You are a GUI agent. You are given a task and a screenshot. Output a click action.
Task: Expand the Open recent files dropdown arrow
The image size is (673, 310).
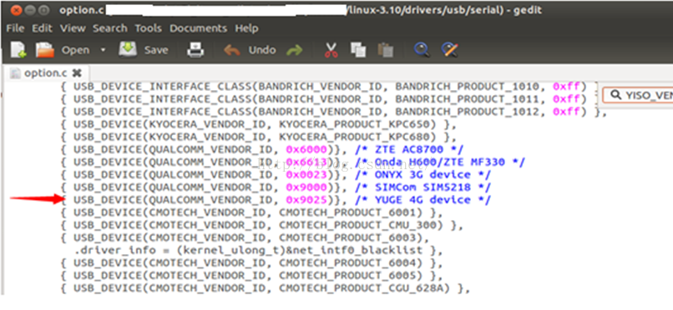click(x=103, y=51)
